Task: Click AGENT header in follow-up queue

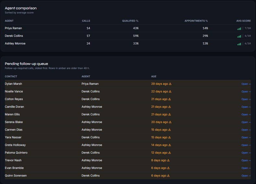Action: (x=86, y=76)
